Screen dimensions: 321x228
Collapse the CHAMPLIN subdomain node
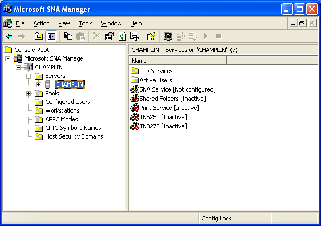coord(18,67)
